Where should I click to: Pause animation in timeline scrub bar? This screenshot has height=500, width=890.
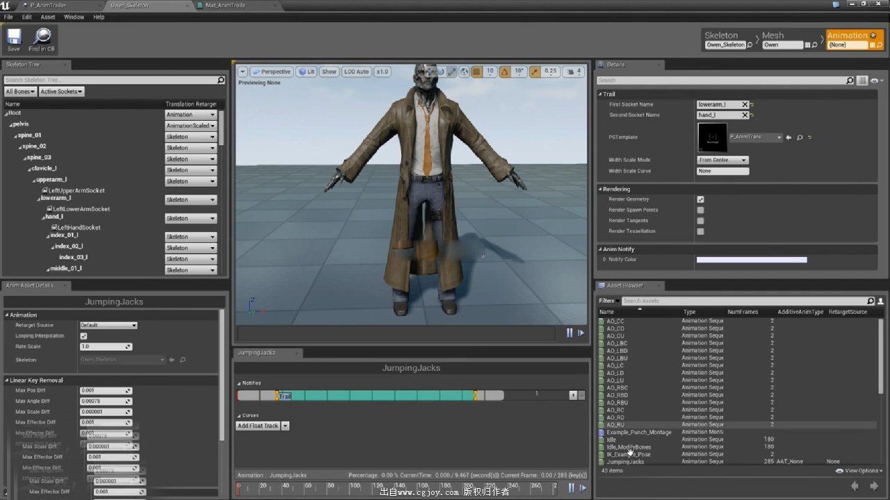tap(572, 488)
